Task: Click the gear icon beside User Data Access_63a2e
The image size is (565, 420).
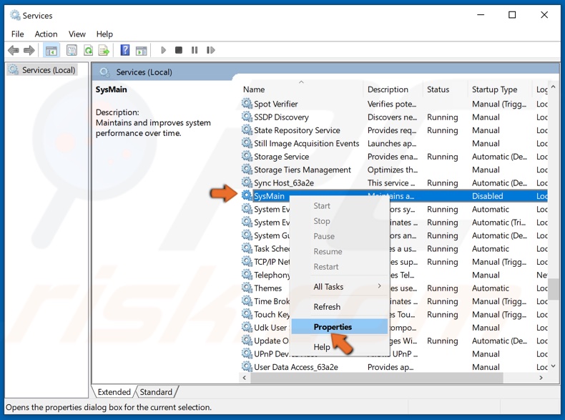Action: (x=247, y=367)
